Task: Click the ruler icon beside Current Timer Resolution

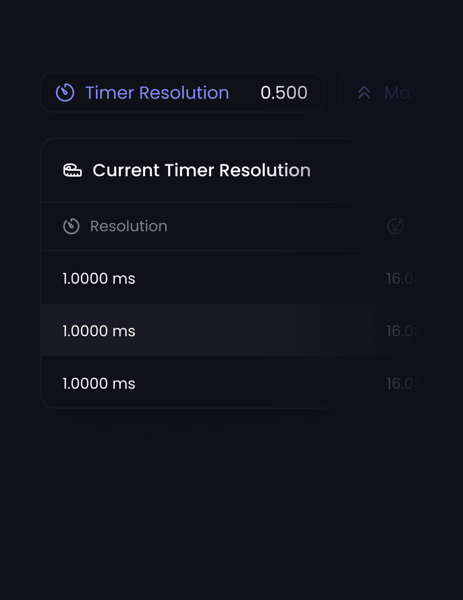Action: pos(73,170)
